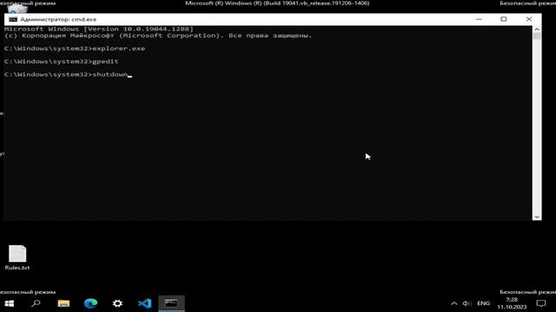Image resolution: width=556 pixels, height=312 pixels.
Task: Open cmd.exe window system menu icon
Action: pos(13,19)
